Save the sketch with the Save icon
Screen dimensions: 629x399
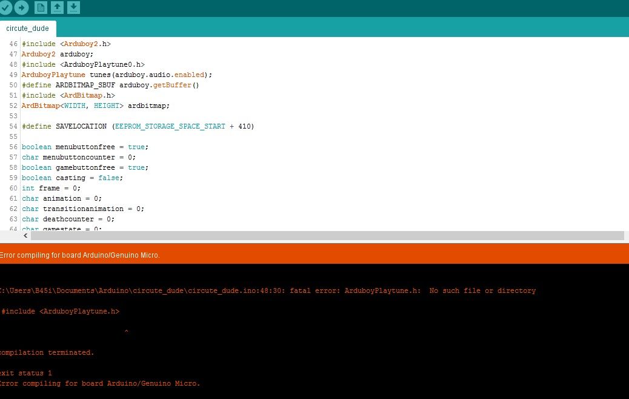pyautogui.click(x=73, y=8)
